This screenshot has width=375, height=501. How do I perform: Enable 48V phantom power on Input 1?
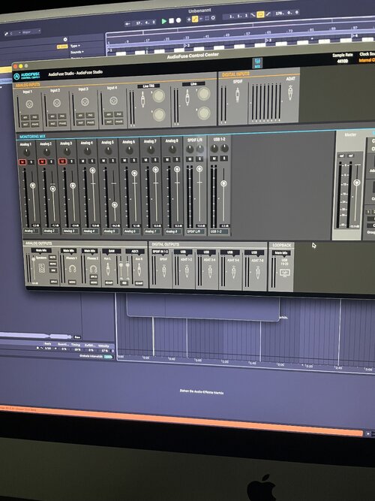click(x=25, y=118)
